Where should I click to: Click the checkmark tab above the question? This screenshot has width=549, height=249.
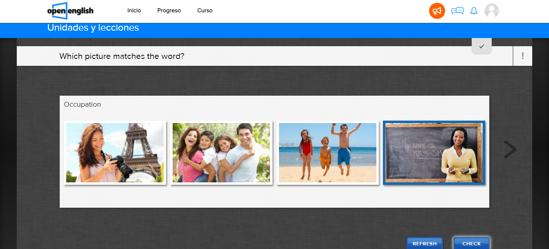click(482, 46)
